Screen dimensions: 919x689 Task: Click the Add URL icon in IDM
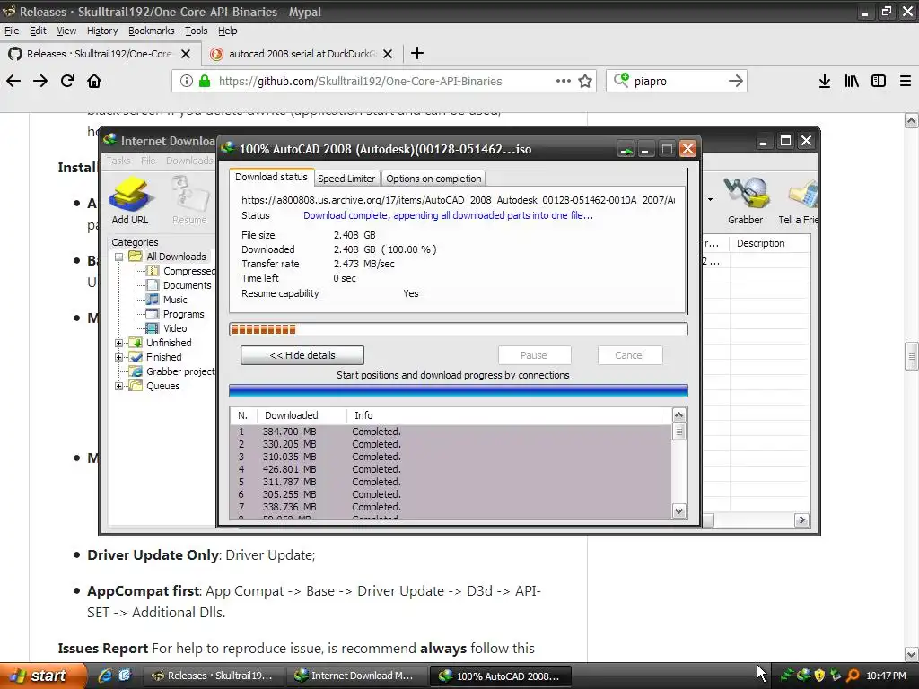[x=130, y=201]
